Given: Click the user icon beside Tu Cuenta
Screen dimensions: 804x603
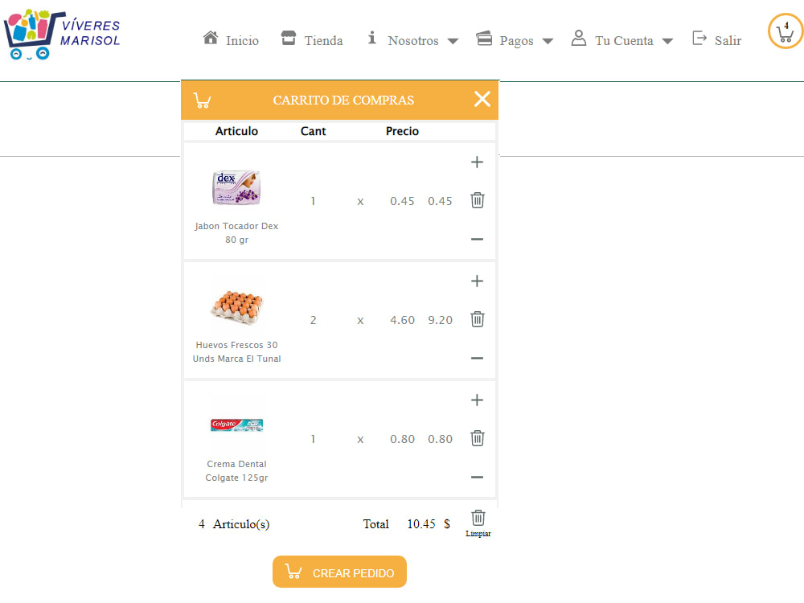Looking at the screenshot, I should pyautogui.click(x=579, y=38).
